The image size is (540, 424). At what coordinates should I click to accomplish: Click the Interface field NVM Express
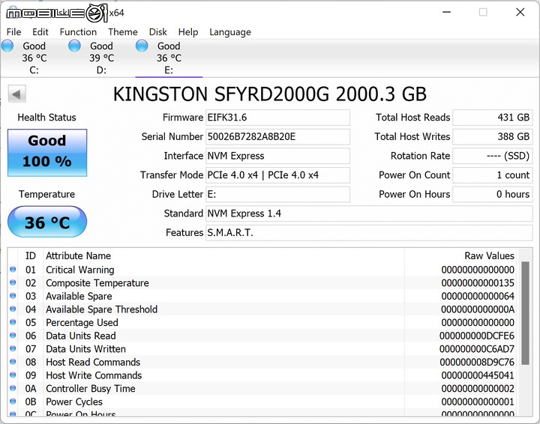point(277,156)
